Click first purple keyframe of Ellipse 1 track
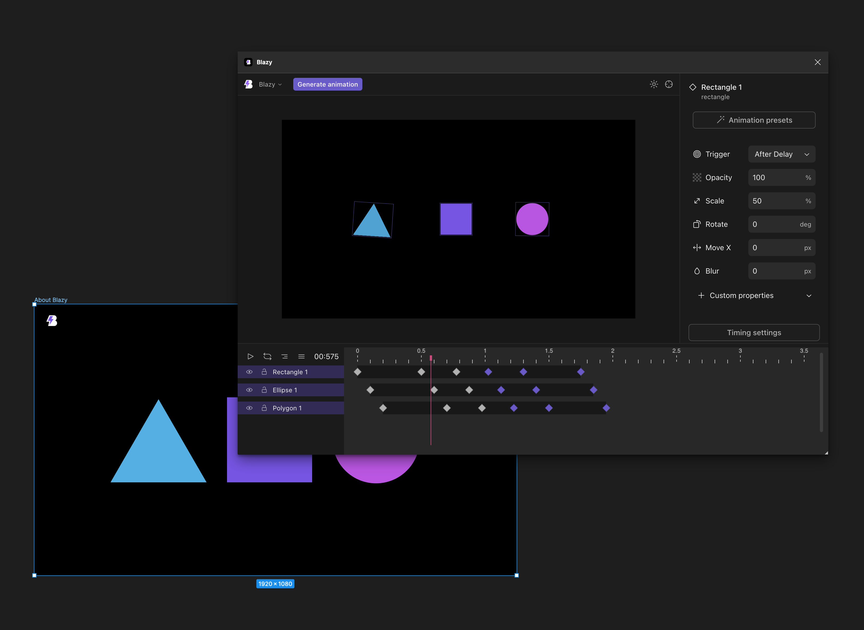Screen dimensions: 864x630 tap(501, 390)
